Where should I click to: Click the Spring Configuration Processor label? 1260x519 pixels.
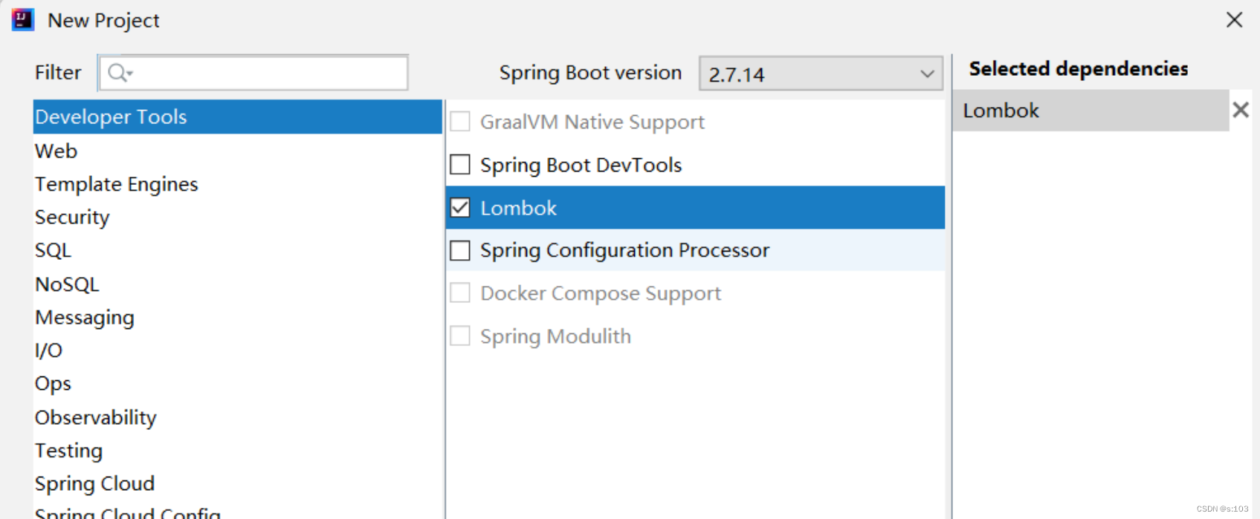[624, 250]
